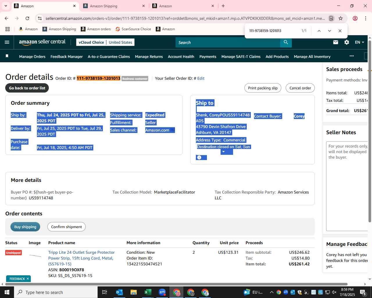Click Edit link for Seller Order ID

coord(201,78)
